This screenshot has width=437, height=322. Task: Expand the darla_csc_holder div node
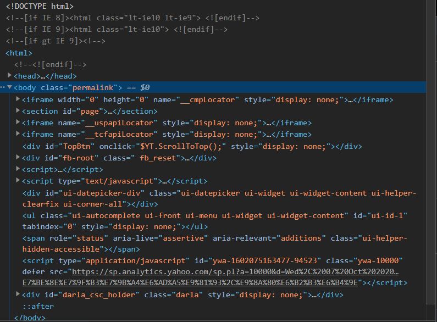[18, 294]
